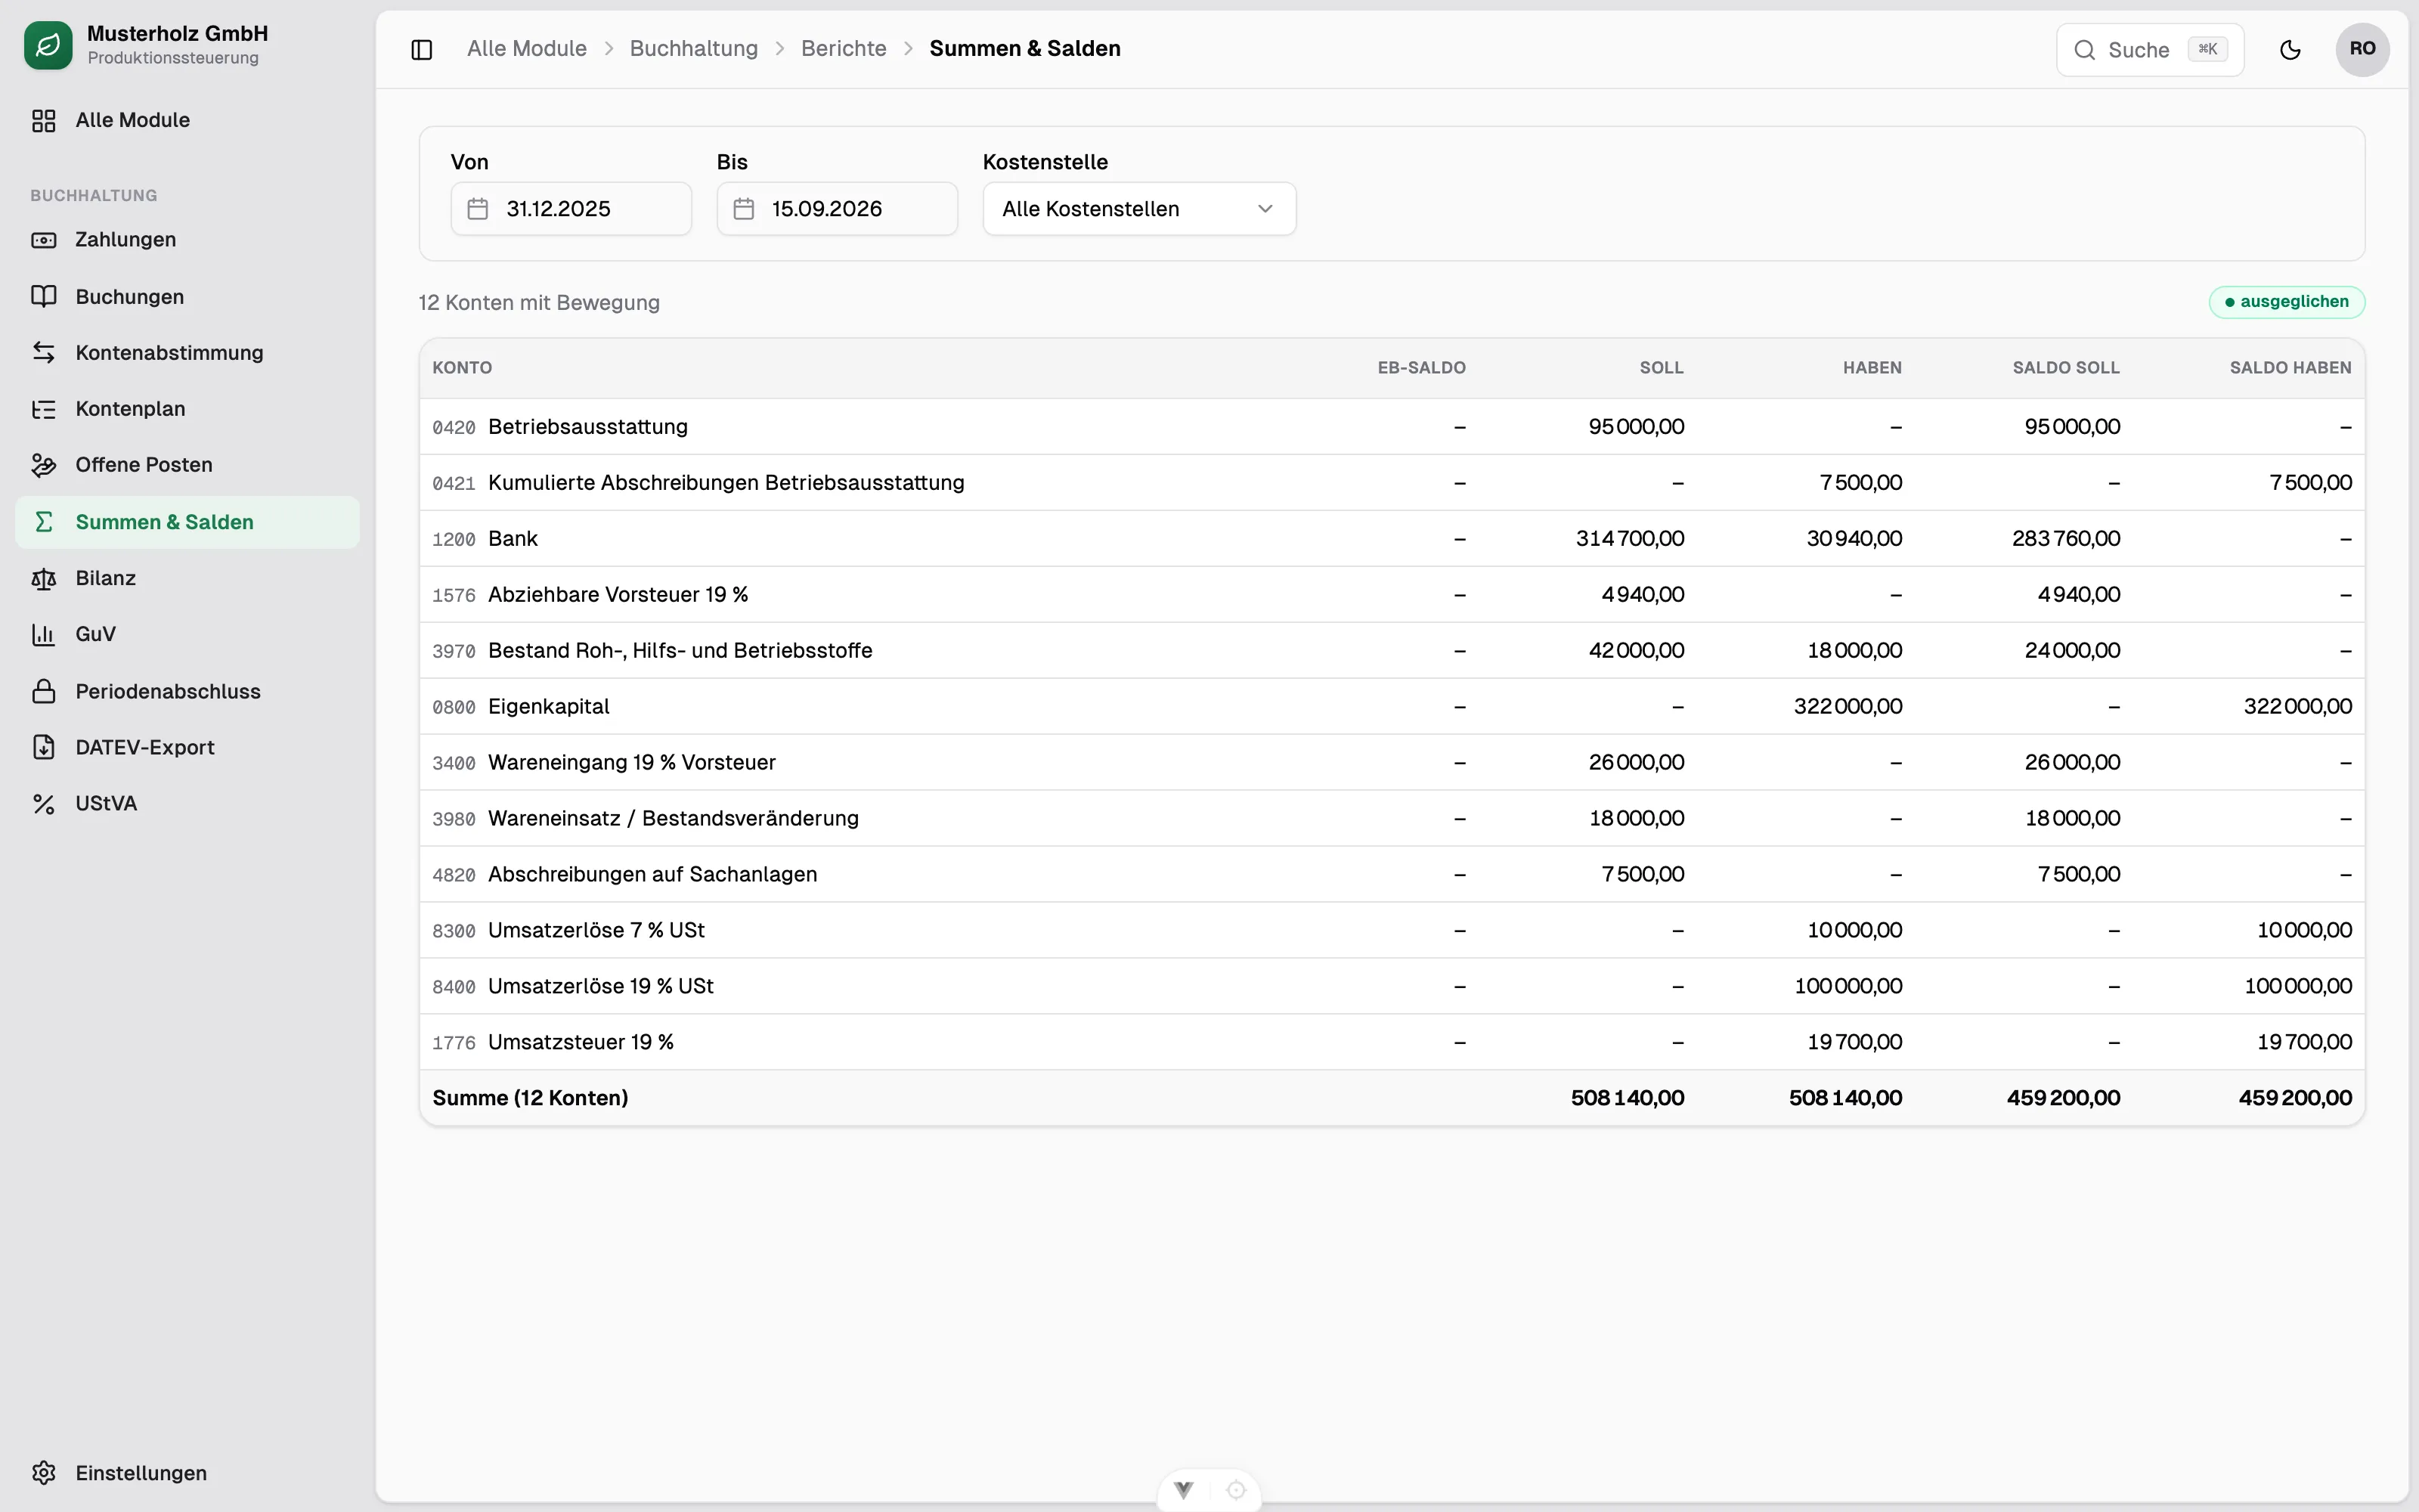Image resolution: width=2419 pixels, height=1512 pixels.
Task: Click the Buchungen book icon
Action: (44, 296)
